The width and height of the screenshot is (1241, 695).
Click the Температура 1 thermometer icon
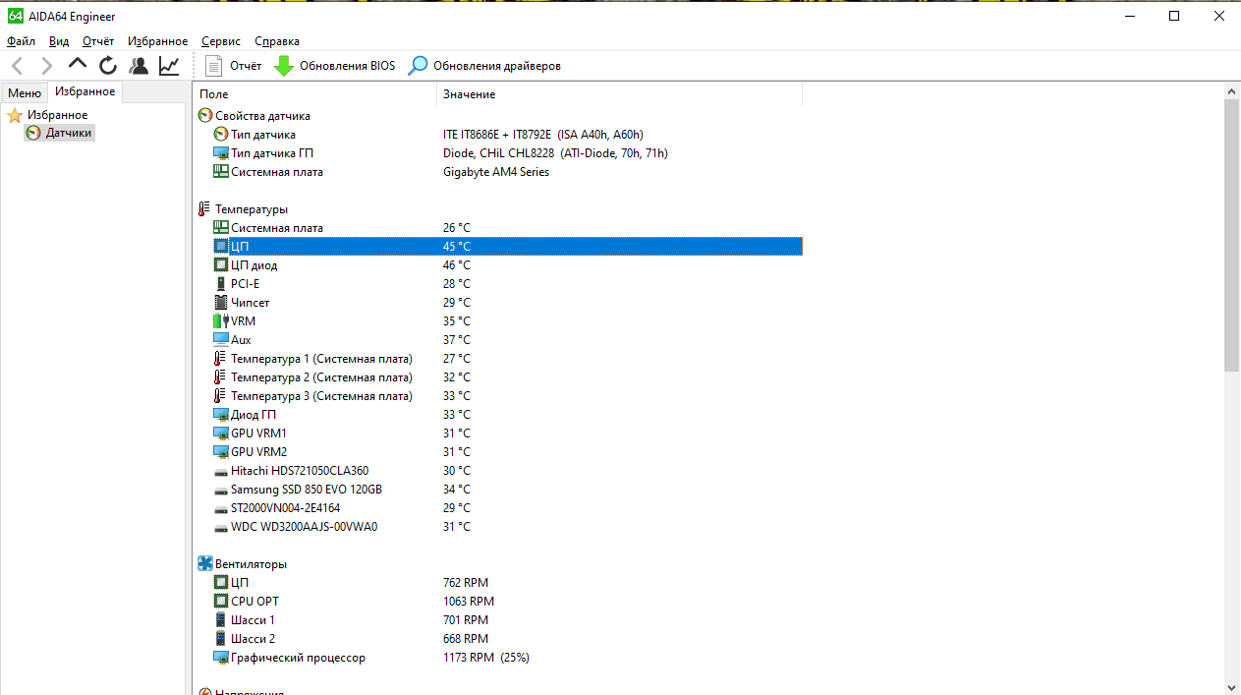220,359
